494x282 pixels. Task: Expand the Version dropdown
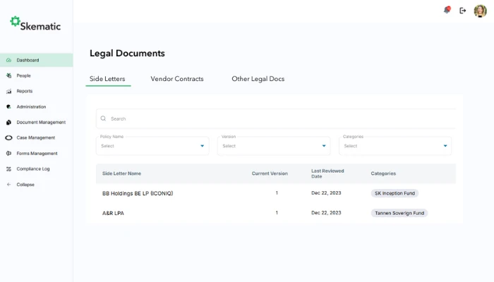tap(274, 146)
